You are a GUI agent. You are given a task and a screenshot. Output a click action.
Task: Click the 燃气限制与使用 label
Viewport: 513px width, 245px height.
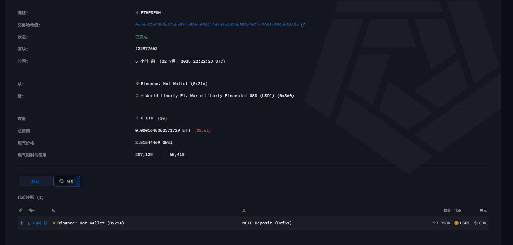(32, 155)
